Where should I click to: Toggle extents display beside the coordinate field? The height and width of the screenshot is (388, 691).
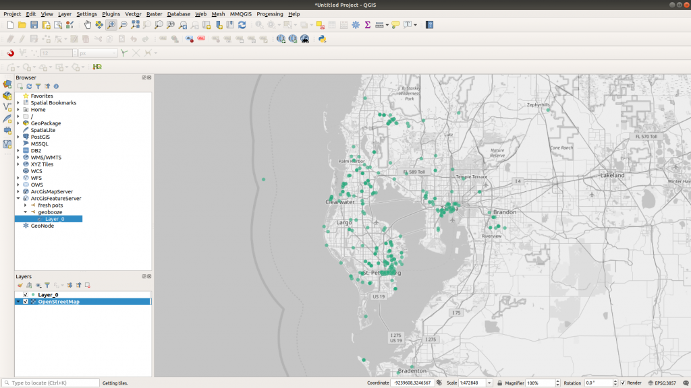[x=439, y=383]
